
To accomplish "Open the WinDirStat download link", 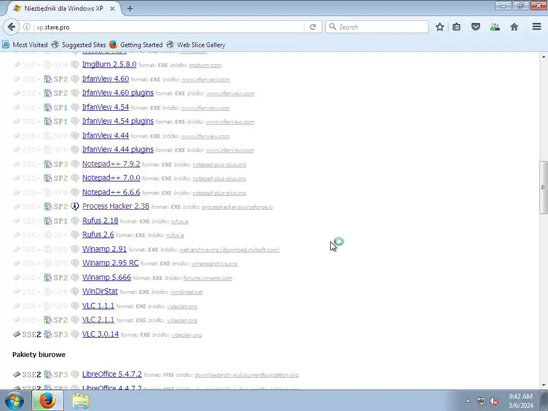I will pyautogui.click(x=100, y=291).
